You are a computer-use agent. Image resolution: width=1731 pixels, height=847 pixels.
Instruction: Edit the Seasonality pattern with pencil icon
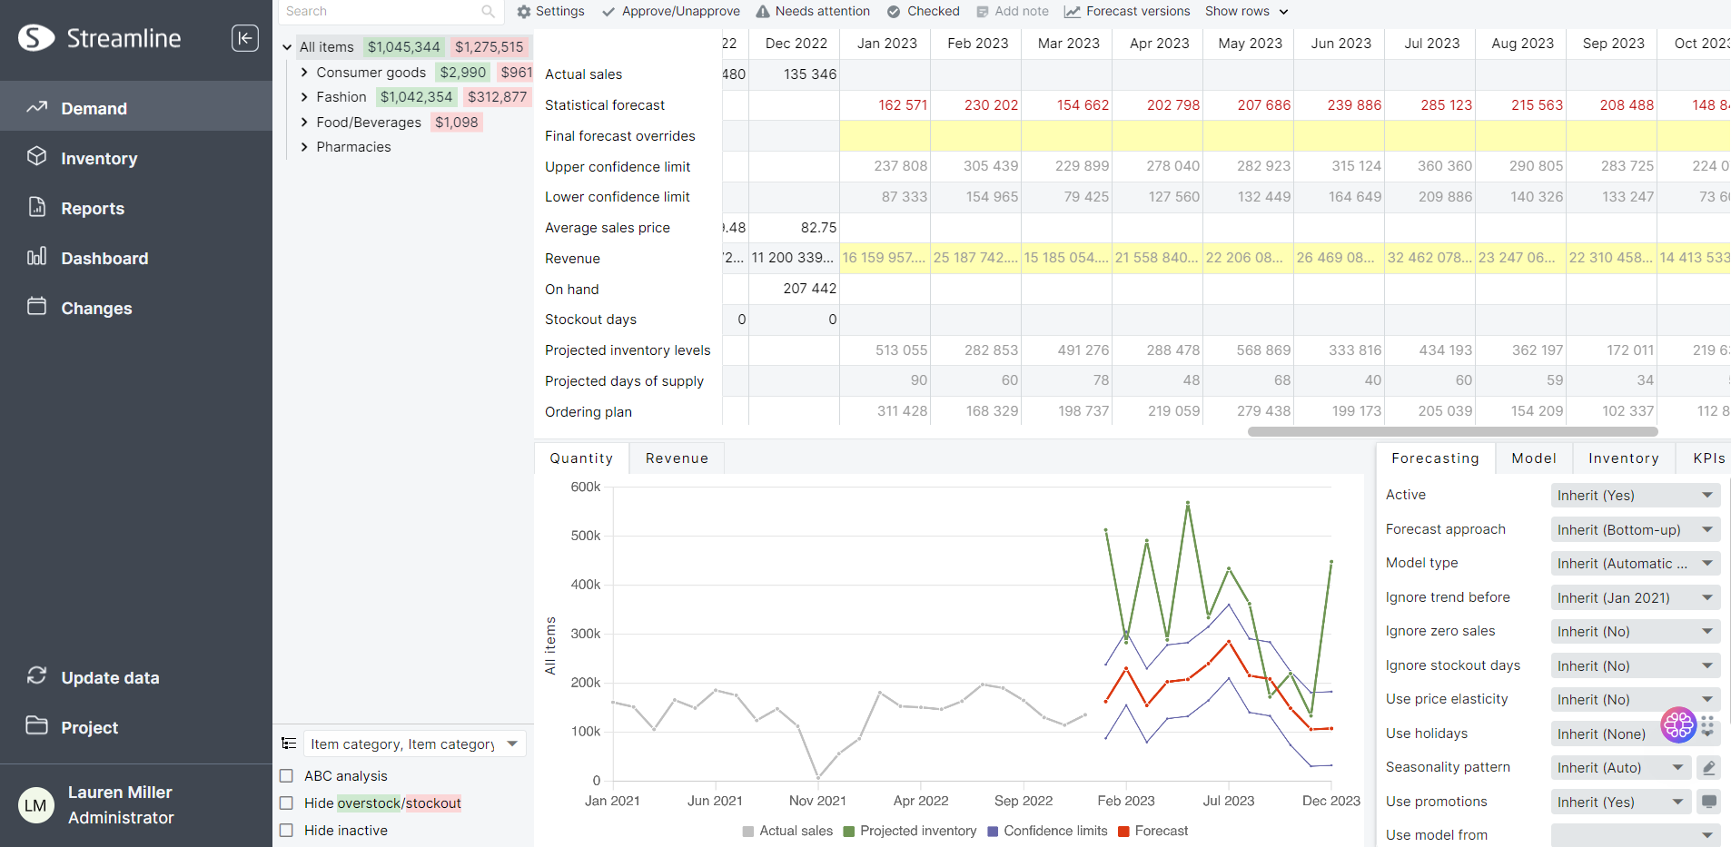point(1708,768)
